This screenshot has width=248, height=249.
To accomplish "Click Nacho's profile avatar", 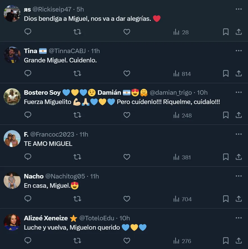I will pyautogui.click(x=12, y=180).
